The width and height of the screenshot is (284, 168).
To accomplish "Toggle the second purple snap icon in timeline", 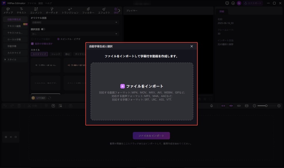I will (231, 106).
